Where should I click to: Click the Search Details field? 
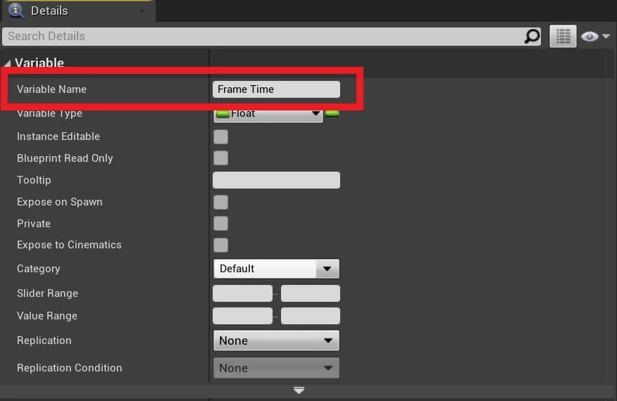point(261,37)
